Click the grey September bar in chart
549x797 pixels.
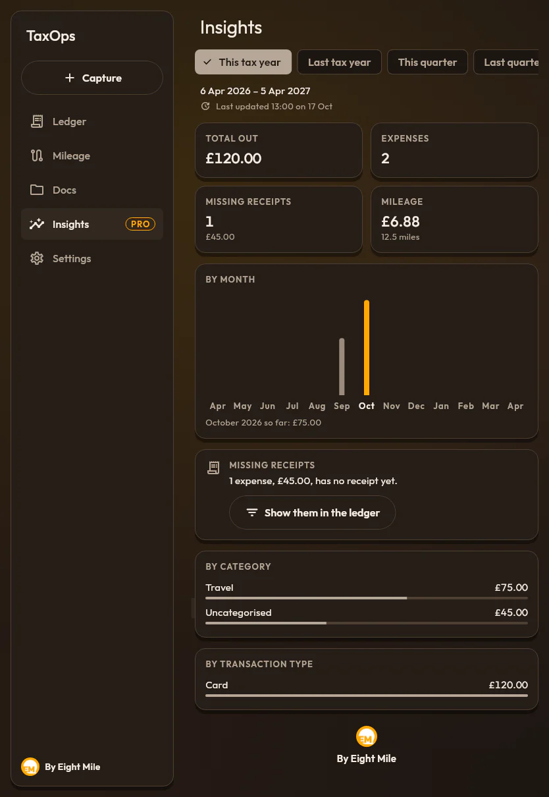342,366
